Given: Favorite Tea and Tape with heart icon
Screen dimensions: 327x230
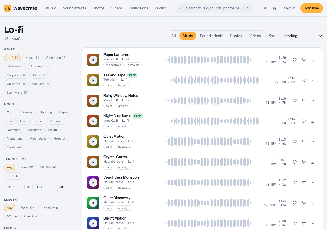Looking at the screenshot, I should 304,80.
